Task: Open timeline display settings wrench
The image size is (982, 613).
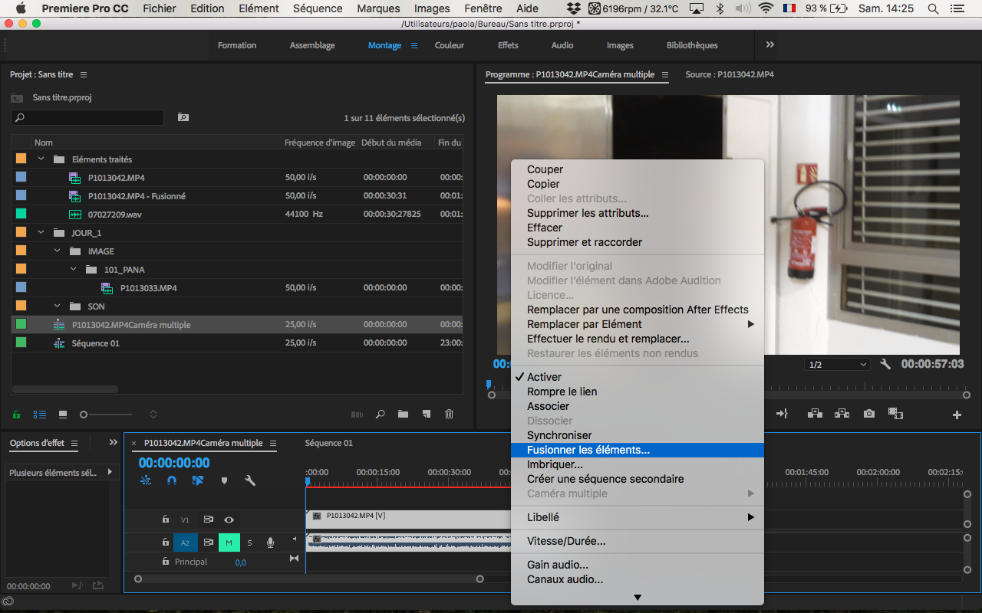Action: 249,480
